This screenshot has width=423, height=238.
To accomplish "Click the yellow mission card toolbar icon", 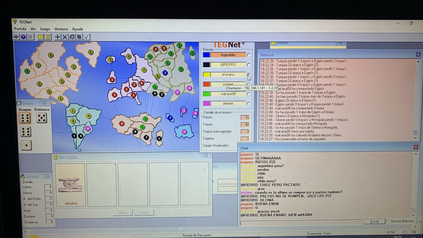I will [x=40, y=37].
